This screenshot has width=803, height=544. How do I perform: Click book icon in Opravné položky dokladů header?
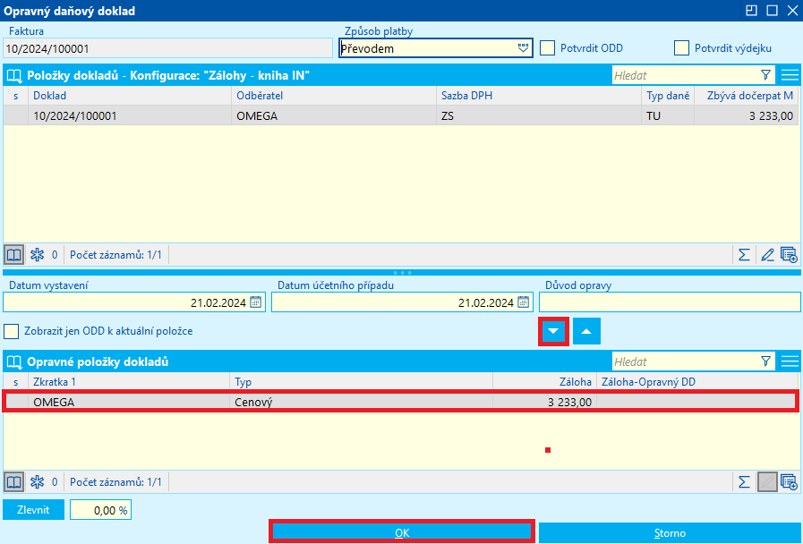pos(14,361)
